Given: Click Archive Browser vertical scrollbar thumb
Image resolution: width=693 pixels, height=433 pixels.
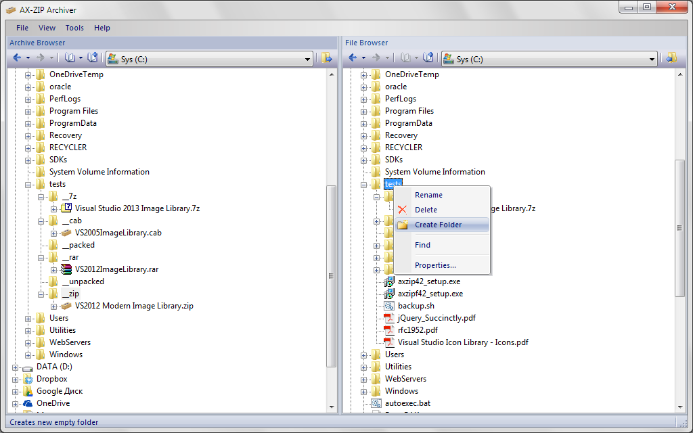Looking at the screenshot, I should point(331,276).
